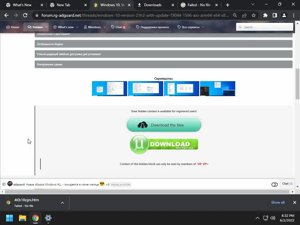Close the What's New tab
Image resolution: width=300 pixels, height=225 pixels.
(42, 5)
